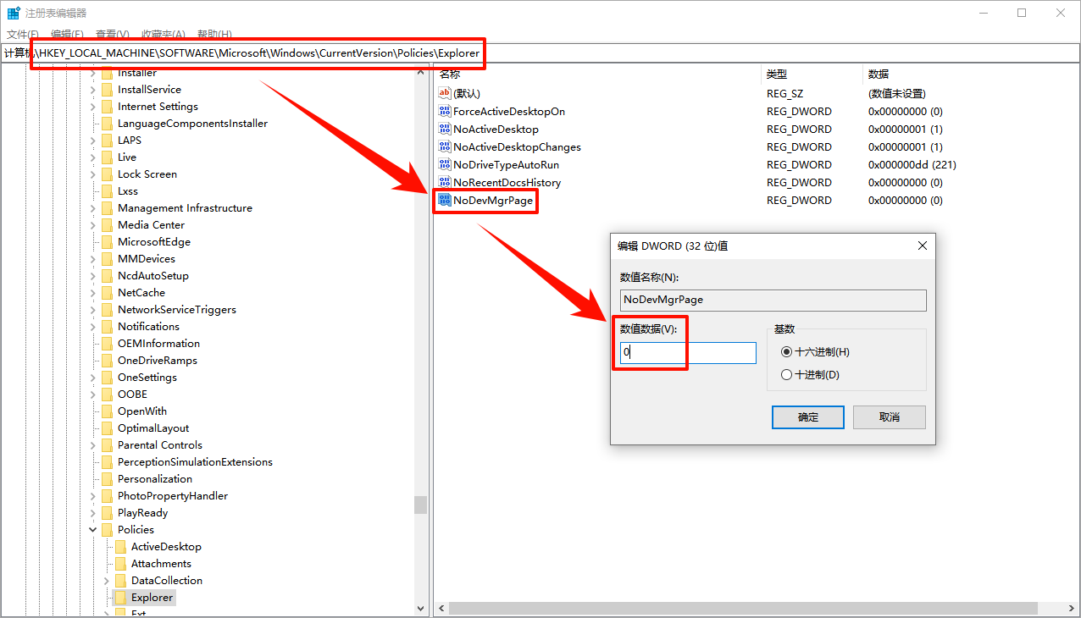
Task: Click the MicrosoftEdge folder icon
Action: click(107, 241)
